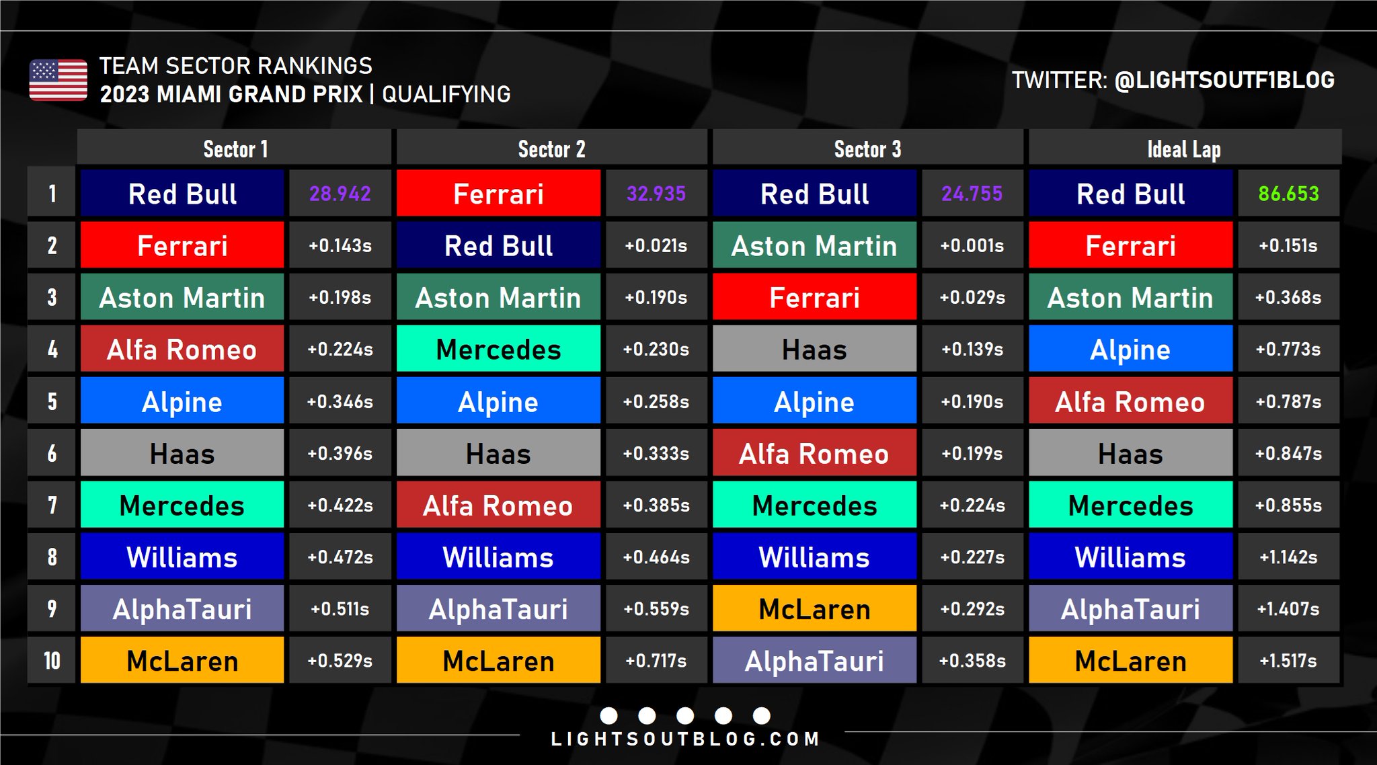1377x765 pixels.
Task: Click the first white dot above the website name
Action: [x=608, y=715]
